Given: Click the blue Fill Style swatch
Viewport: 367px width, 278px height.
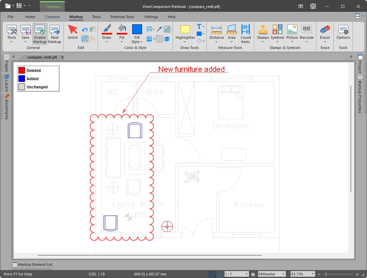Looking at the screenshot, I should tap(137, 30).
